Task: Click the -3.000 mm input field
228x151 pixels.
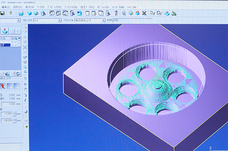Action: tap(7, 114)
